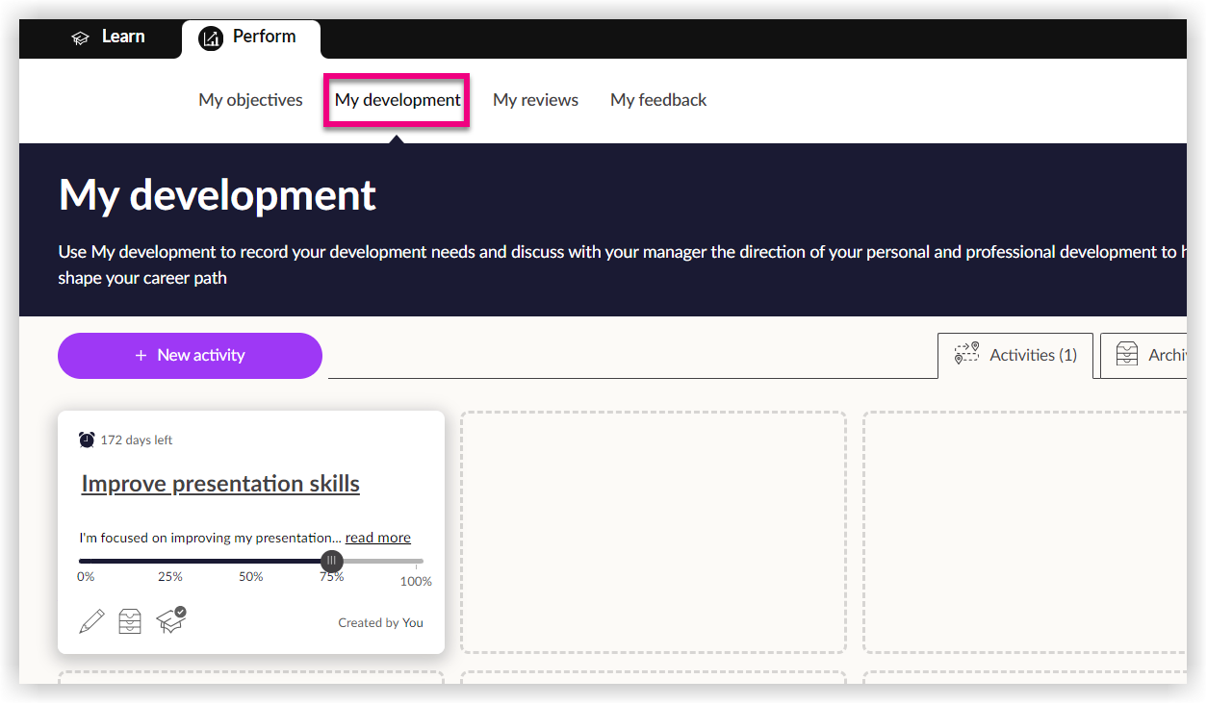This screenshot has width=1207, height=704.
Task: Open the Archive tab
Action: pos(1160,355)
